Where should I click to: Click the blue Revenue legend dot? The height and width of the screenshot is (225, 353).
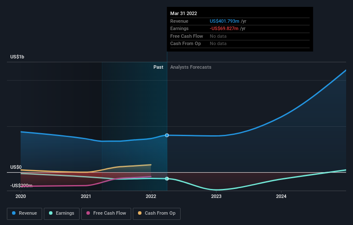pos(14,213)
